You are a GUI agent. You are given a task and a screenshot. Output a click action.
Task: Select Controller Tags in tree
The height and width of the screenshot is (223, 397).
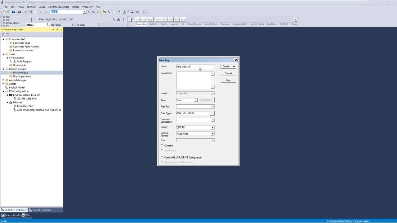coord(21,43)
